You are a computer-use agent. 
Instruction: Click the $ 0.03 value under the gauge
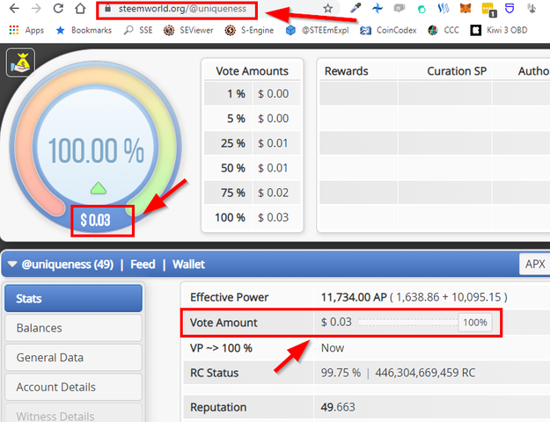pos(95,220)
